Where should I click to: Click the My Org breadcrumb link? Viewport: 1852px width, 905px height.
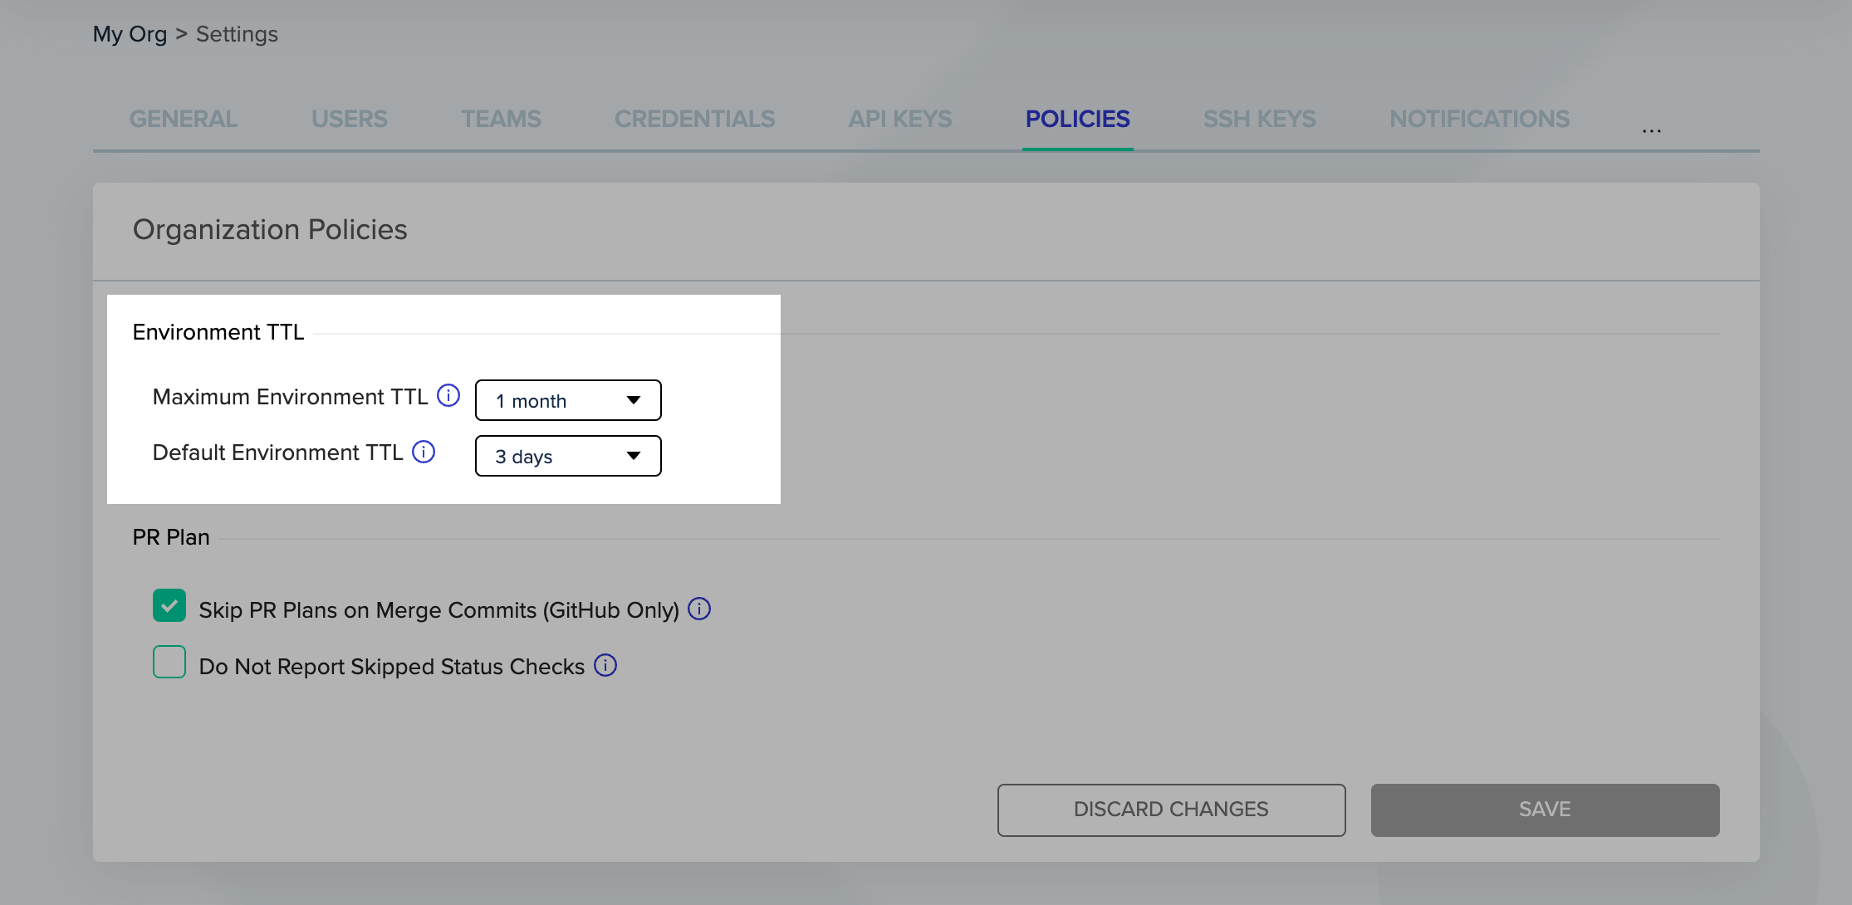point(130,34)
